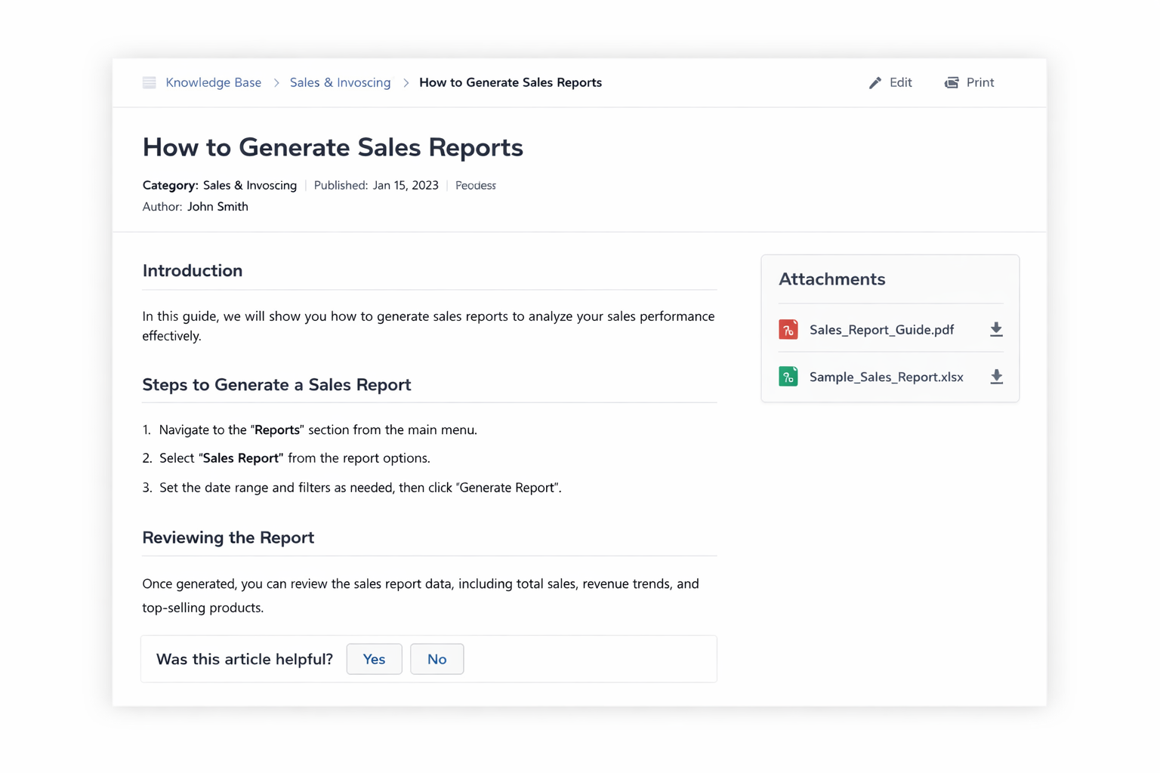This screenshot has height=773, width=1160.
Task: Open the Knowledge Base breadcrumb item
Action: tap(213, 82)
